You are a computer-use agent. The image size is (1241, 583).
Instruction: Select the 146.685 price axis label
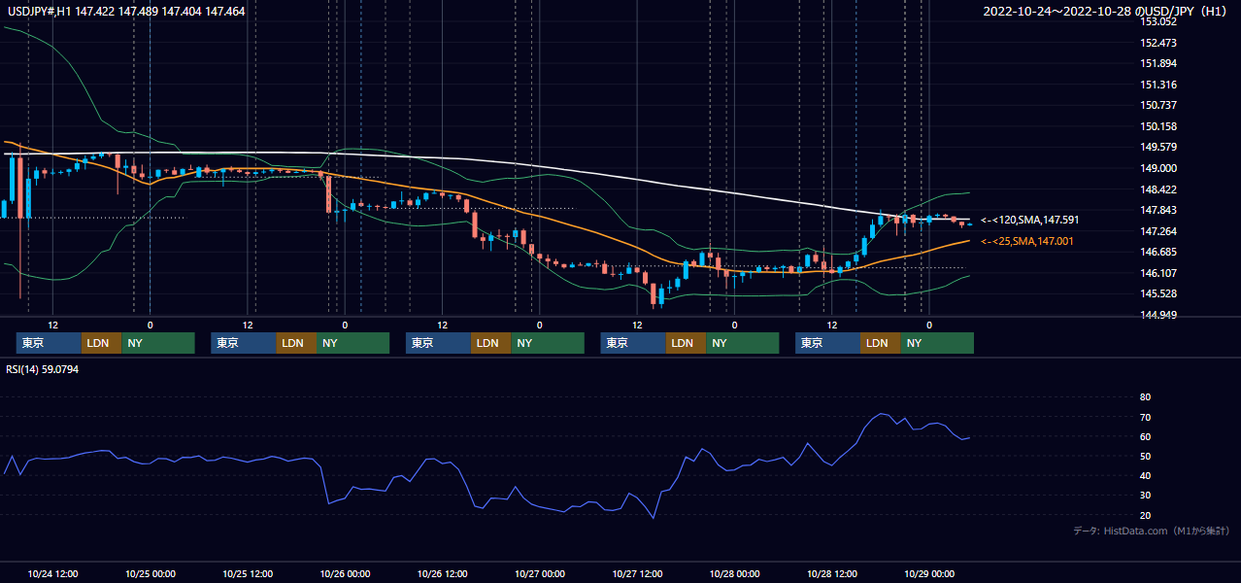click(1158, 252)
